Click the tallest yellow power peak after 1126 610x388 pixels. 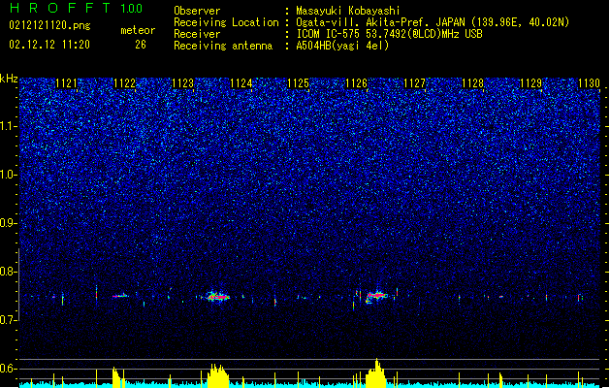click(376, 372)
